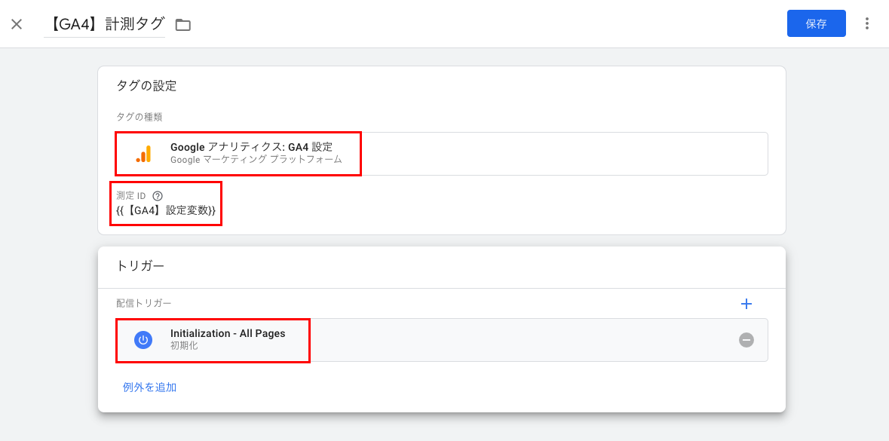Remove trigger using the minus icon

pos(746,340)
